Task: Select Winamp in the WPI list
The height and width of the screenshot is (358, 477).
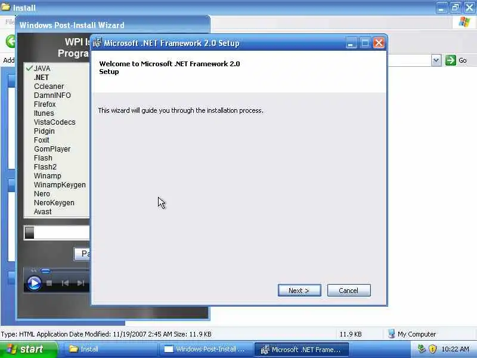Action: pos(48,176)
